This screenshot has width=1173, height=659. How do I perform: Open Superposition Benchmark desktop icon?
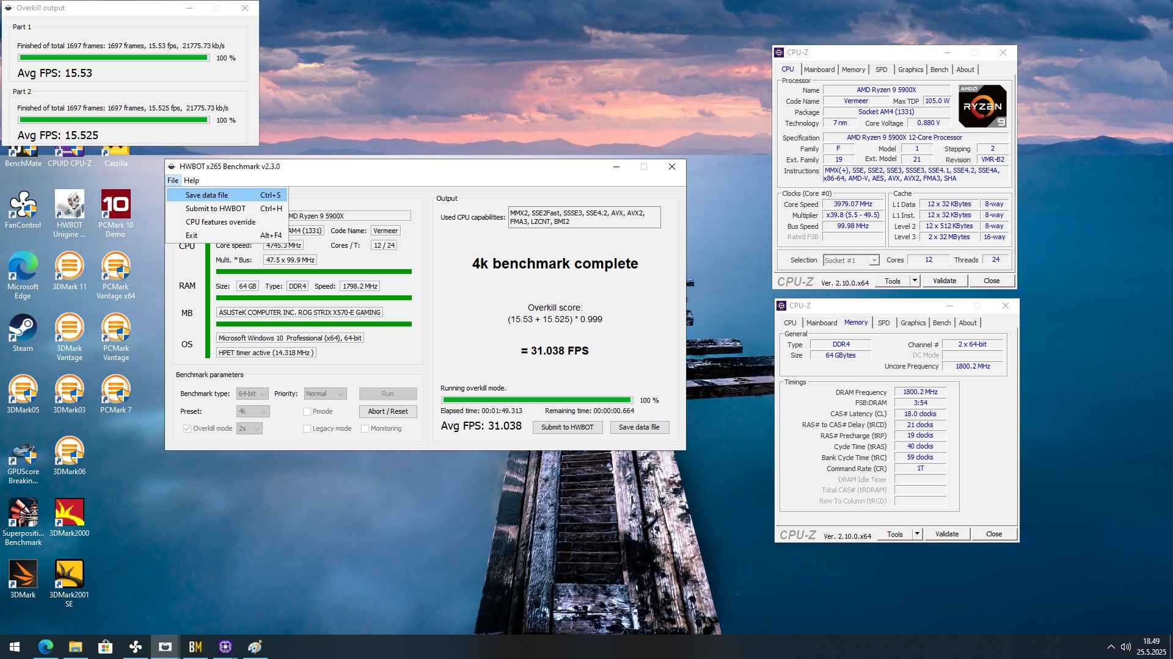tap(23, 522)
